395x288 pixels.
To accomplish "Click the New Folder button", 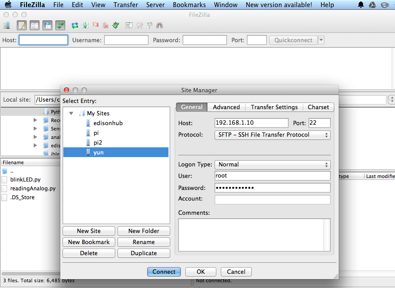I will pyautogui.click(x=144, y=231).
